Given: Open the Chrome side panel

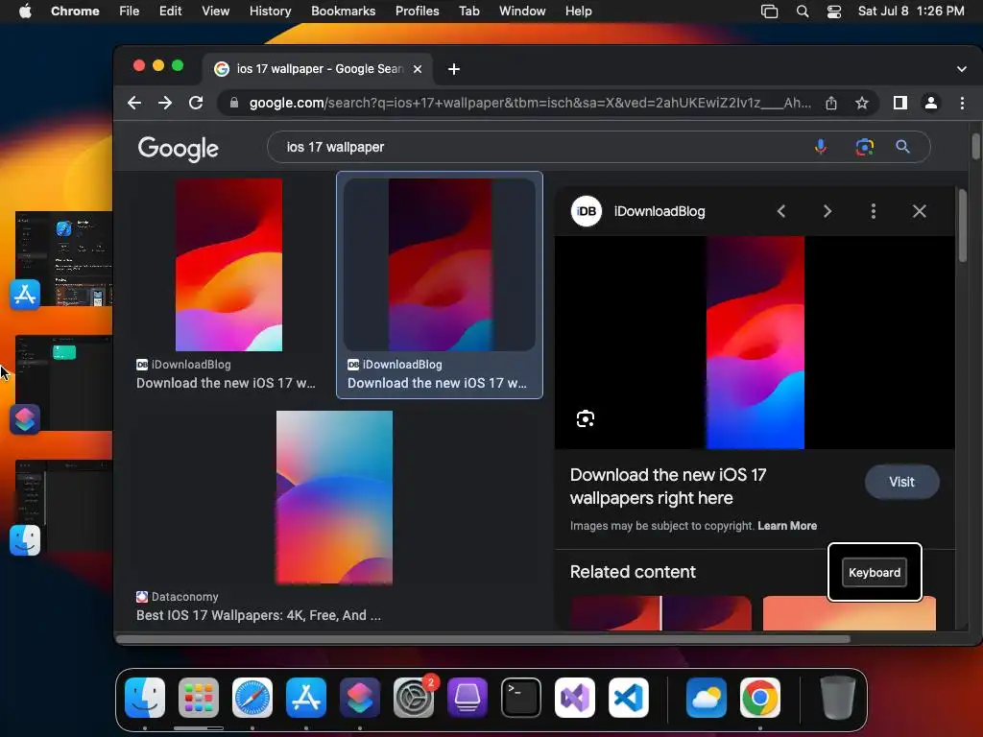Looking at the screenshot, I should click(900, 103).
